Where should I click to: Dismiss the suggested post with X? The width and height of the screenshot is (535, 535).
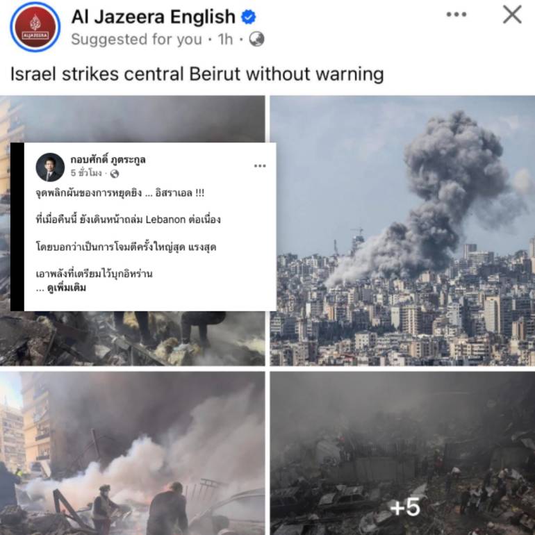513,15
